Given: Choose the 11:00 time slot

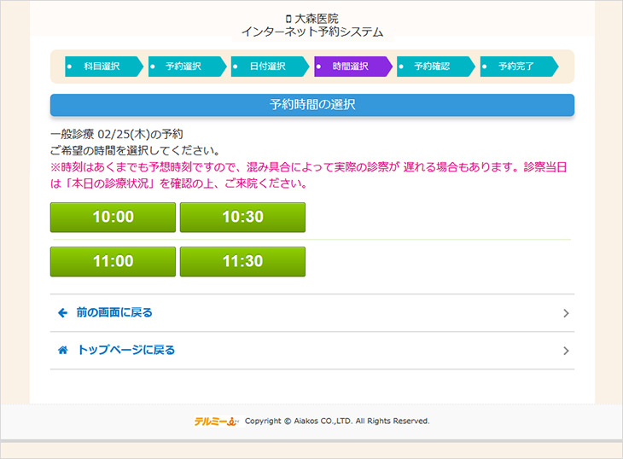Looking at the screenshot, I should (113, 262).
